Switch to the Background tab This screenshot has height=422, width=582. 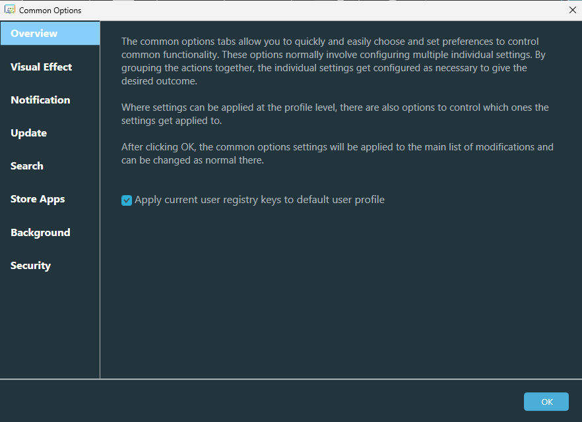coord(40,233)
